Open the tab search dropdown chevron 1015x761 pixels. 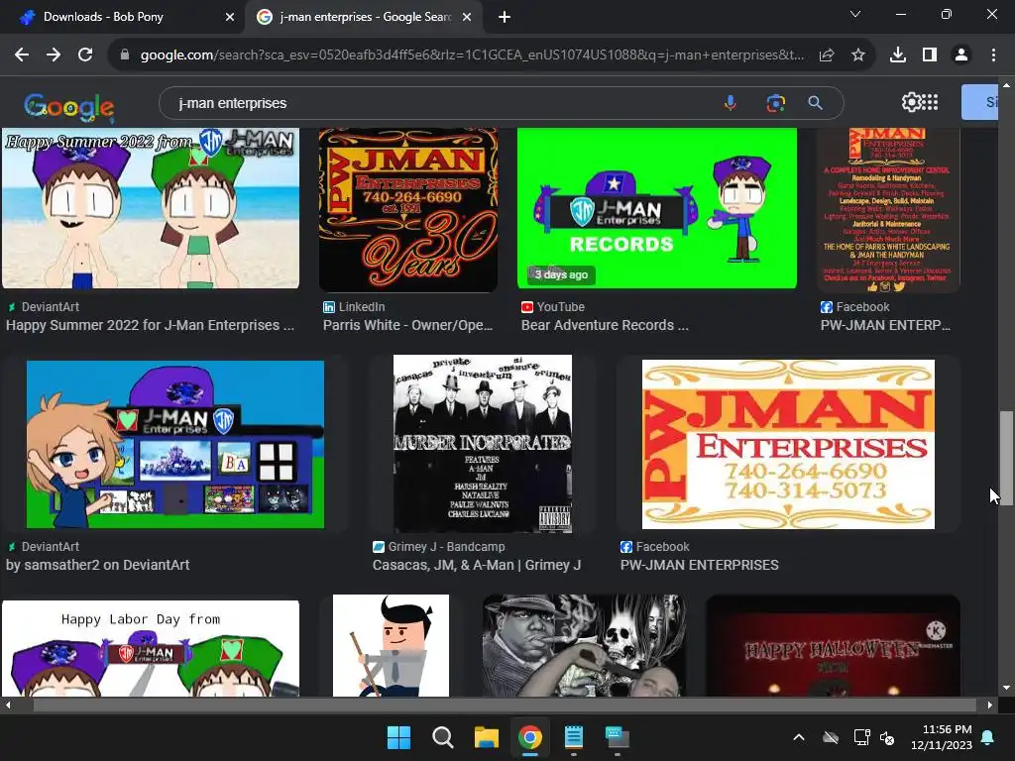(855, 14)
